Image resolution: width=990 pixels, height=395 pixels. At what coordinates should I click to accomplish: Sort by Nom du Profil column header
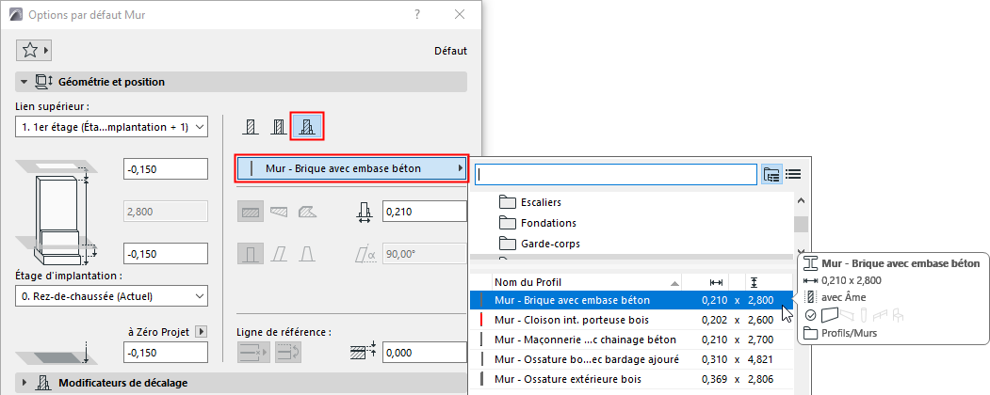coord(584,281)
